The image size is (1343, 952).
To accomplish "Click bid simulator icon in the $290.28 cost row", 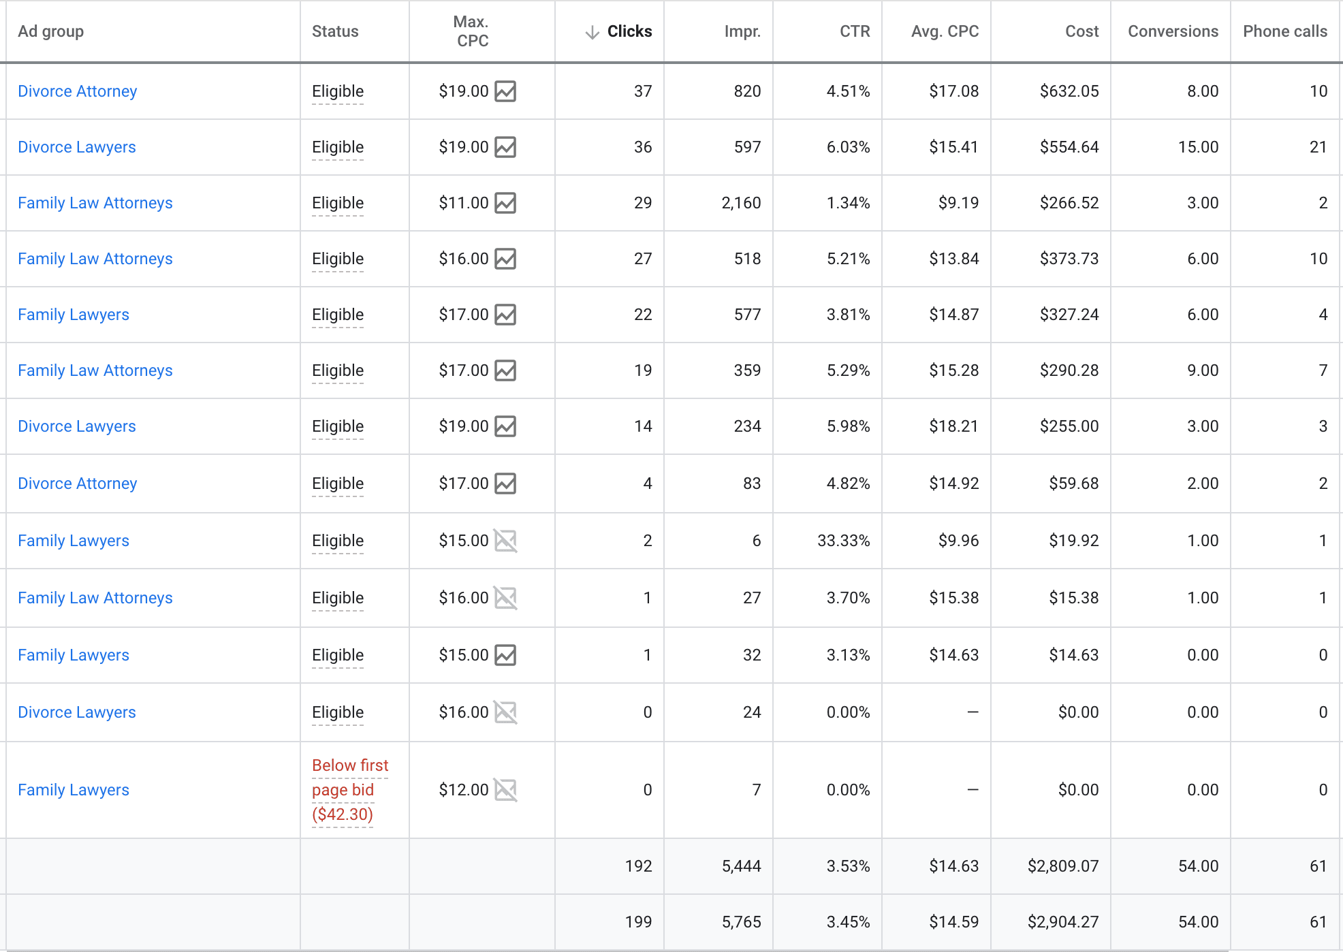I will (505, 370).
